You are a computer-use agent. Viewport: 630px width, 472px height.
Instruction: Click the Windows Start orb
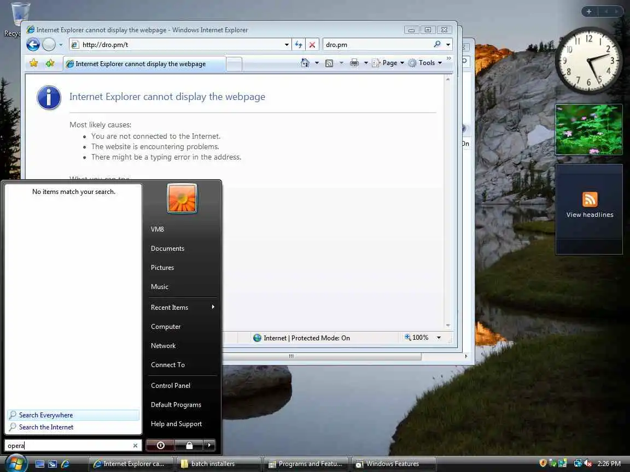[16, 463]
